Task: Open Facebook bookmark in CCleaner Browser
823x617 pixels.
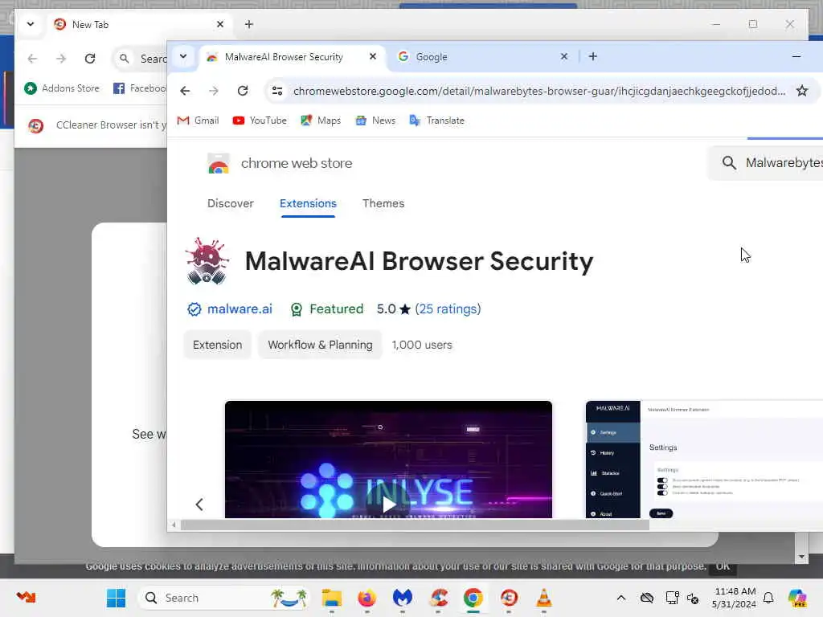Action: (x=139, y=88)
